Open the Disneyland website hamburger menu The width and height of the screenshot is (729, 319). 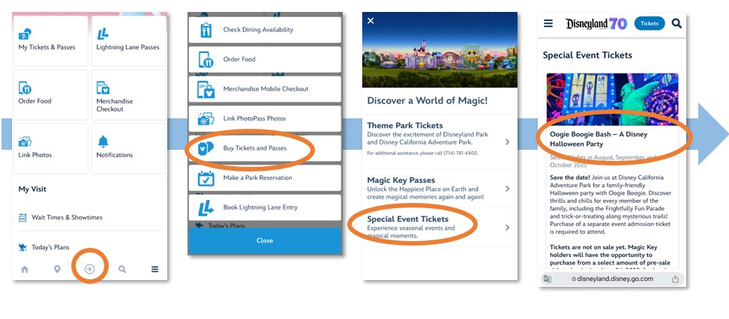[548, 23]
